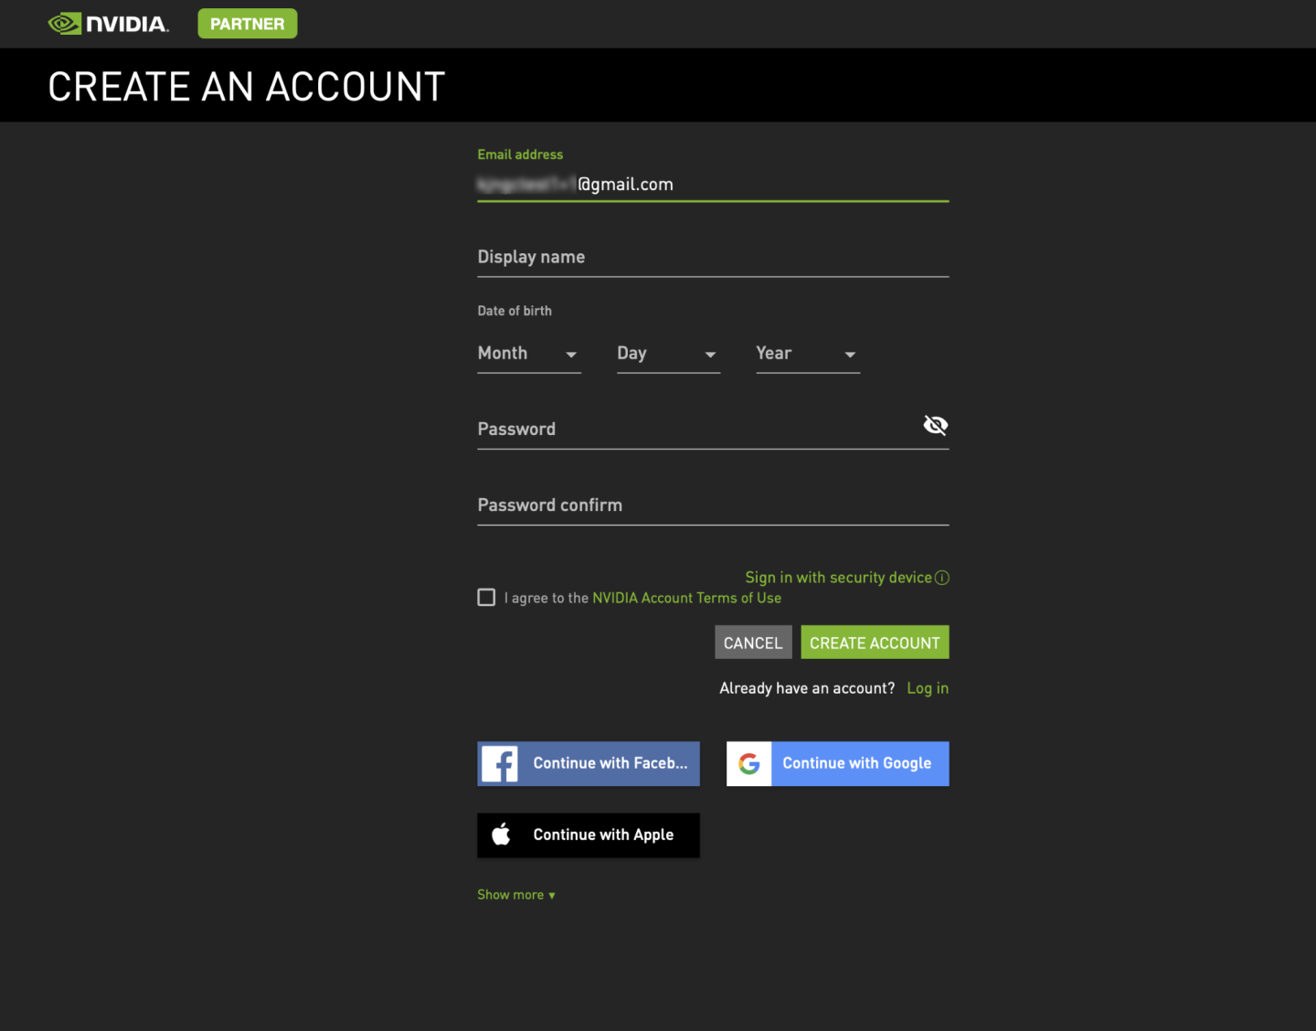1316x1031 pixels.
Task: Click the Google icon on the sign-in button
Action: (749, 763)
